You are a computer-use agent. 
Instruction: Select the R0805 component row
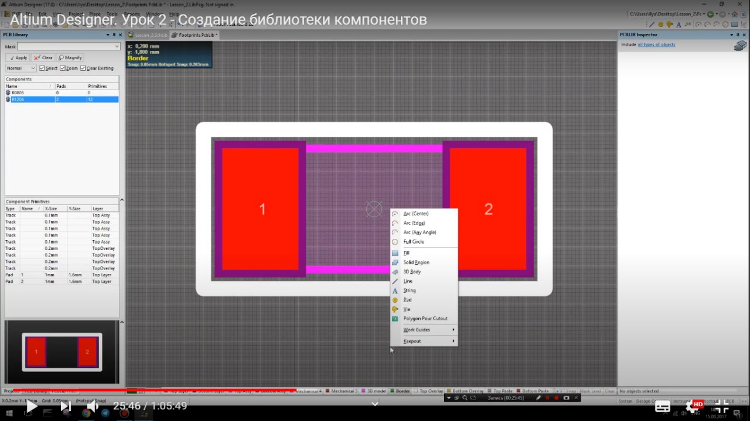[62, 93]
